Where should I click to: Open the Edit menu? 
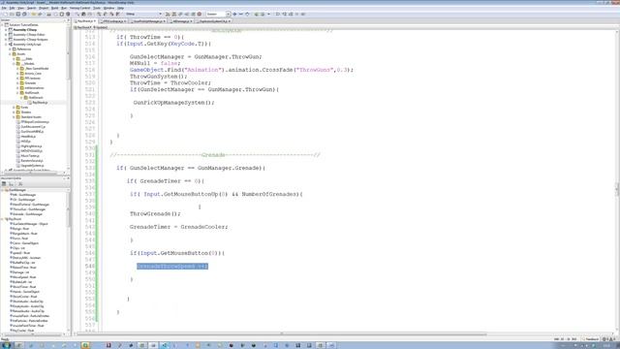click(12, 8)
